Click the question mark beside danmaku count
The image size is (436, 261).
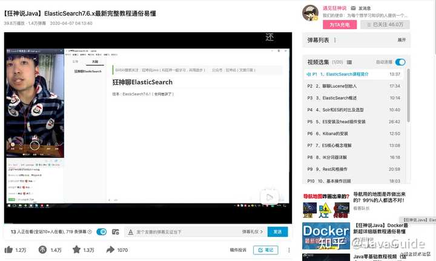tap(90, 231)
